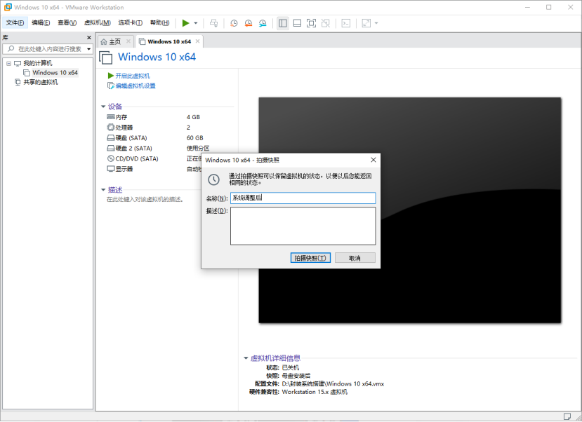Click the message log icon in the status bar

567,416
